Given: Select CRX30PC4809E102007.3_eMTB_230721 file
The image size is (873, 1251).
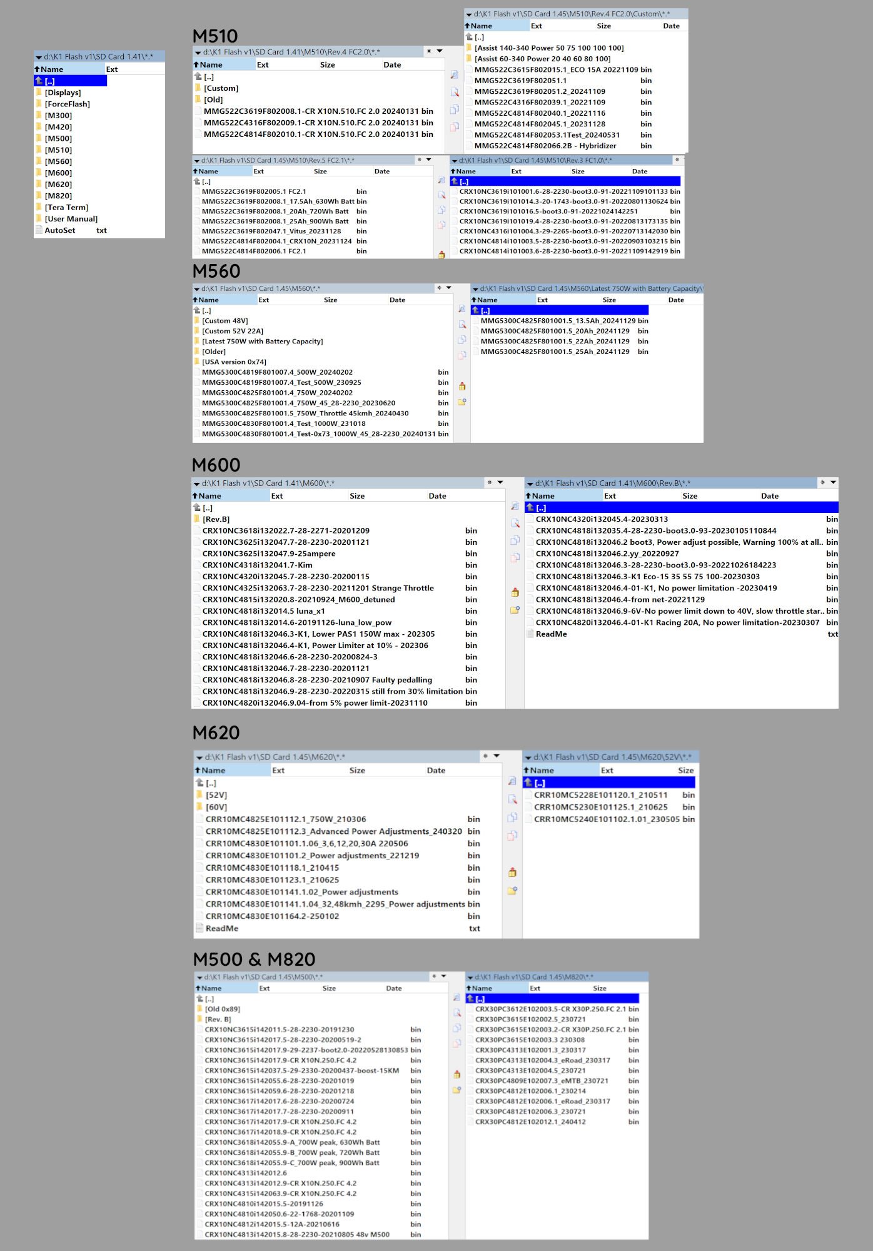Looking at the screenshot, I should pyautogui.click(x=553, y=1081).
